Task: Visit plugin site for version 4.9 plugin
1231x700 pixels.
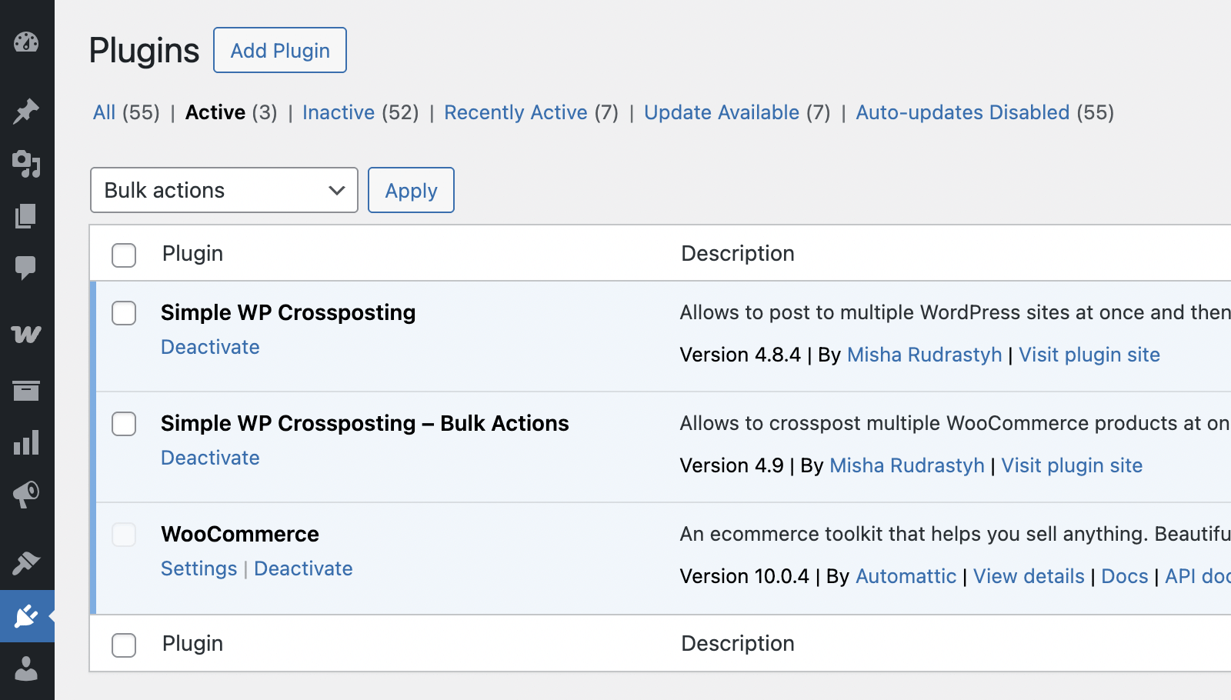Action: point(1072,465)
